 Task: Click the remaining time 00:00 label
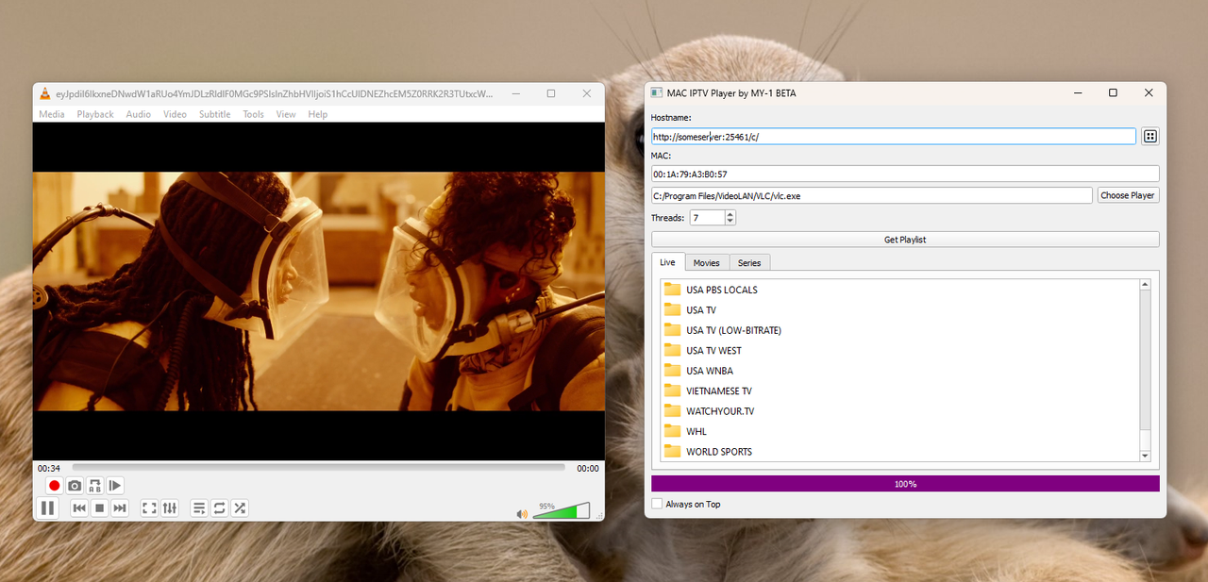[x=588, y=468]
